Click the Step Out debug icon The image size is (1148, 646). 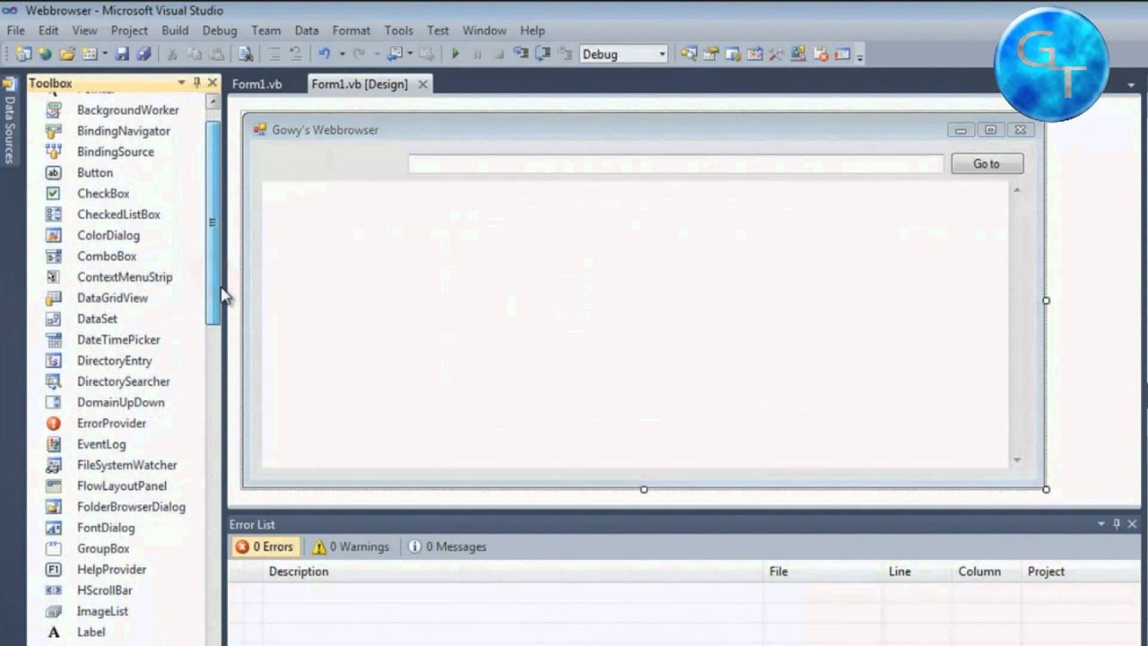(x=564, y=54)
